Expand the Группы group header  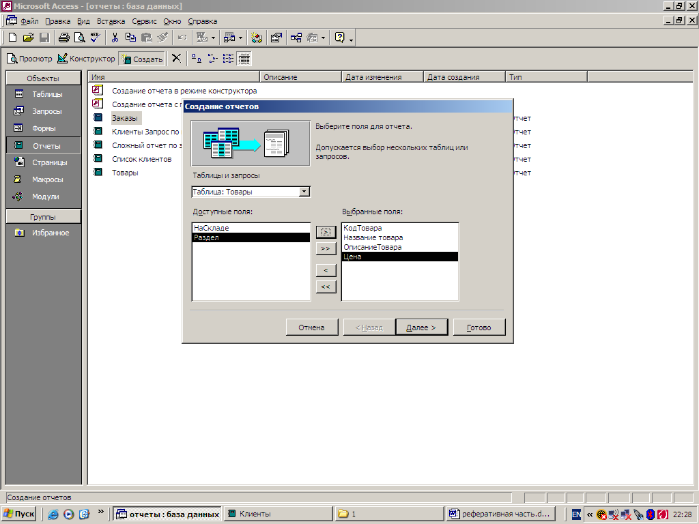[x=43, y=217]
